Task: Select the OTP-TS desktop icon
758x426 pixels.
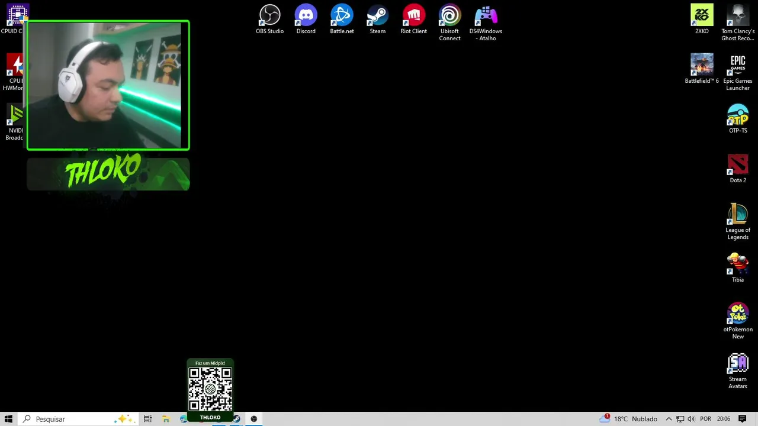Action: [738, 119]
